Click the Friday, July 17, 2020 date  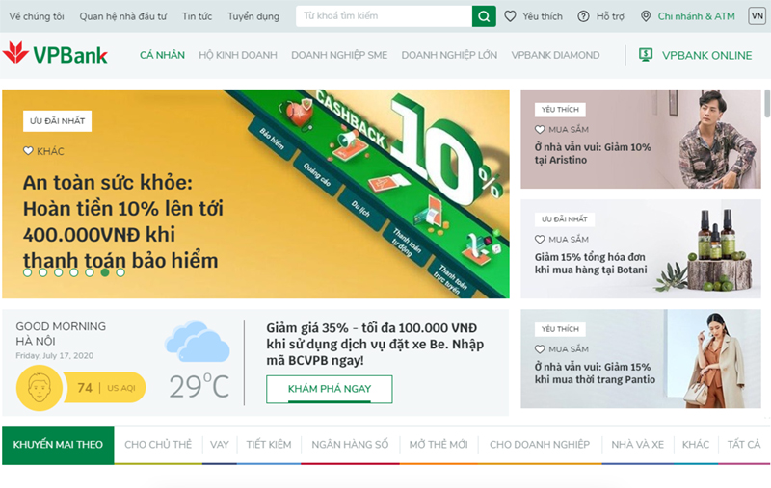click(55, 356)
